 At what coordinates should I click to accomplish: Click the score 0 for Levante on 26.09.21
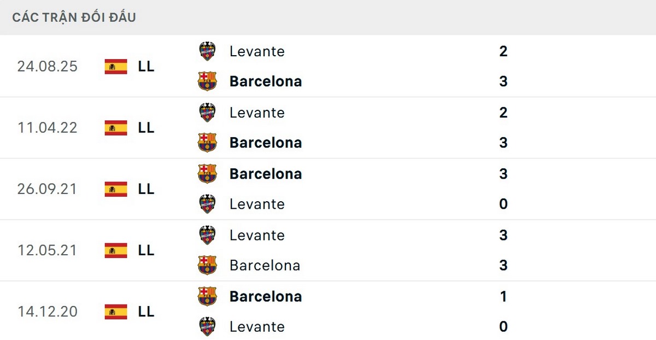point(503,204)
